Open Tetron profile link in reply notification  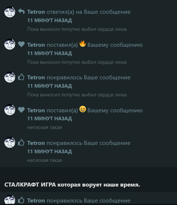(36, 12)
